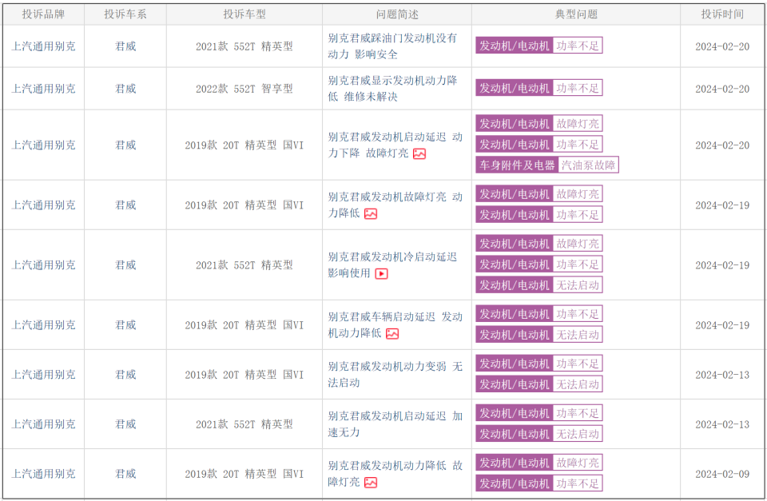Click the 投诉车系 column header
The image size is (767, 501).
click(125, 14)
